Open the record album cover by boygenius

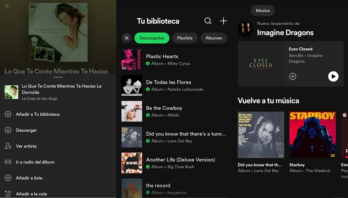tap(132, 188)
